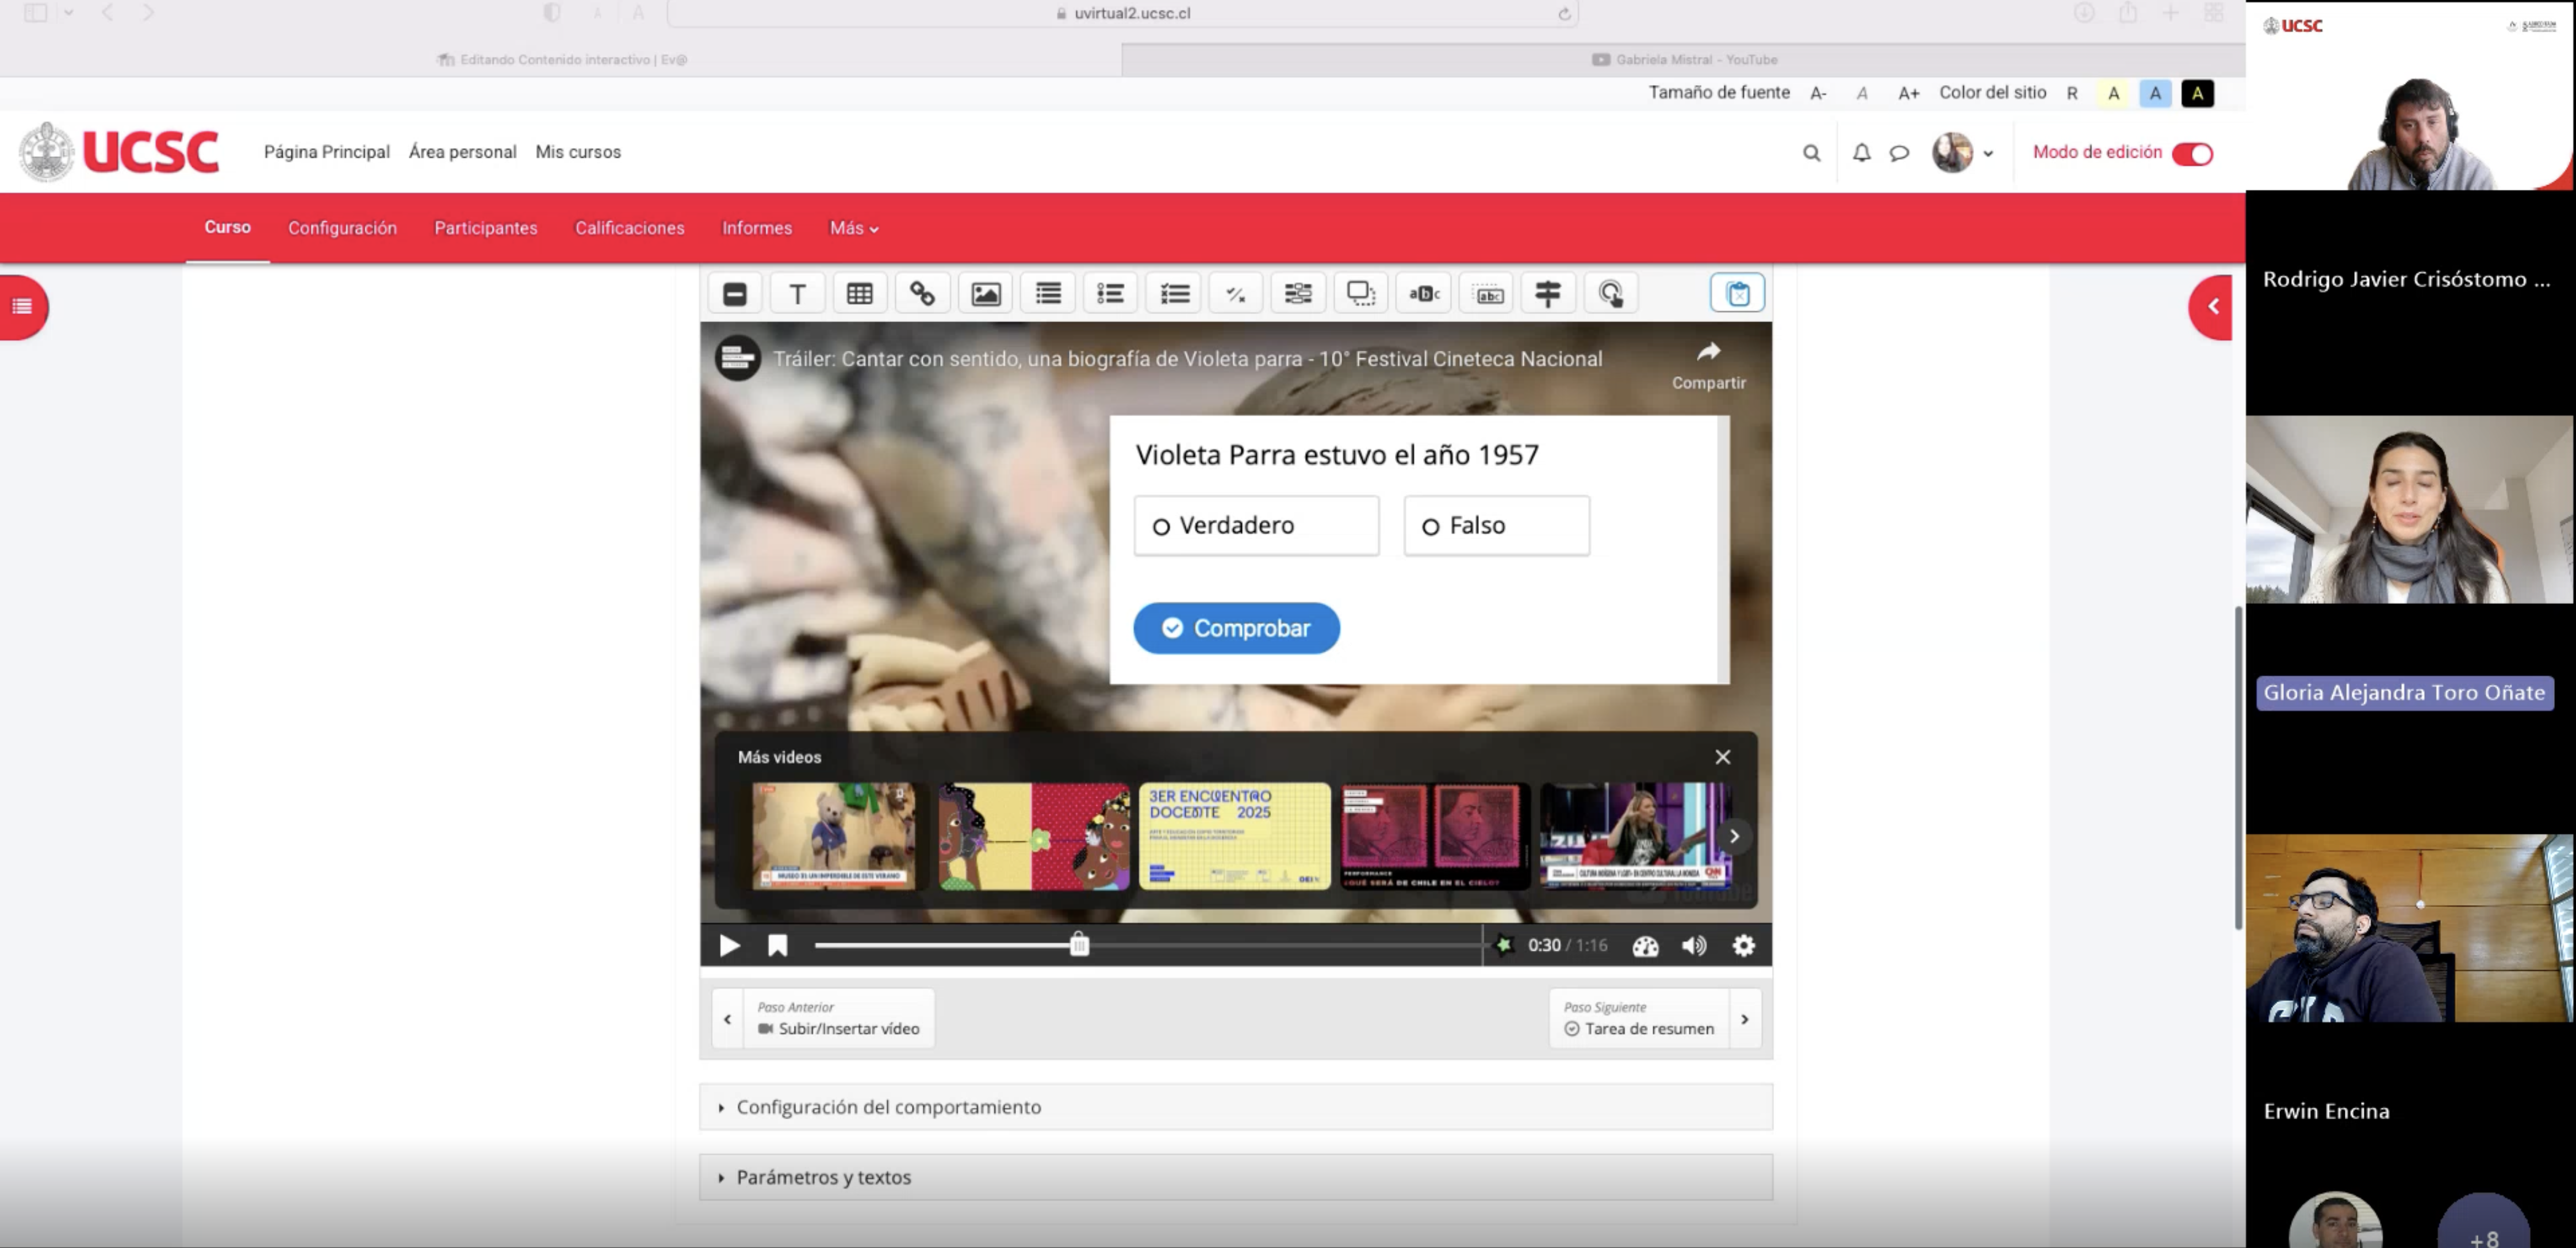Go to Área personal link

[x=462, y=152]
